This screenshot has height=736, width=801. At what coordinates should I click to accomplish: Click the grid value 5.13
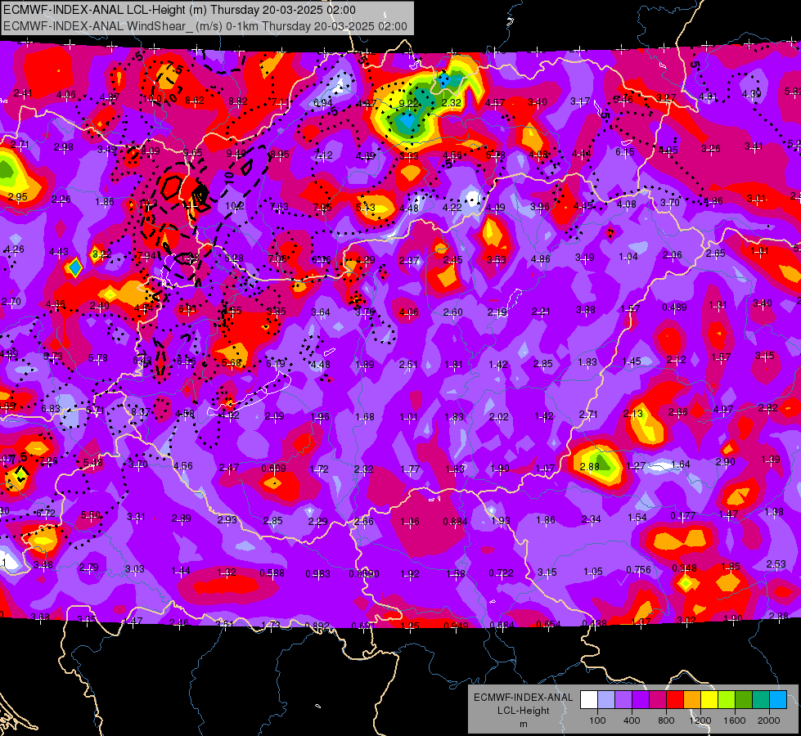click(365, 208)
